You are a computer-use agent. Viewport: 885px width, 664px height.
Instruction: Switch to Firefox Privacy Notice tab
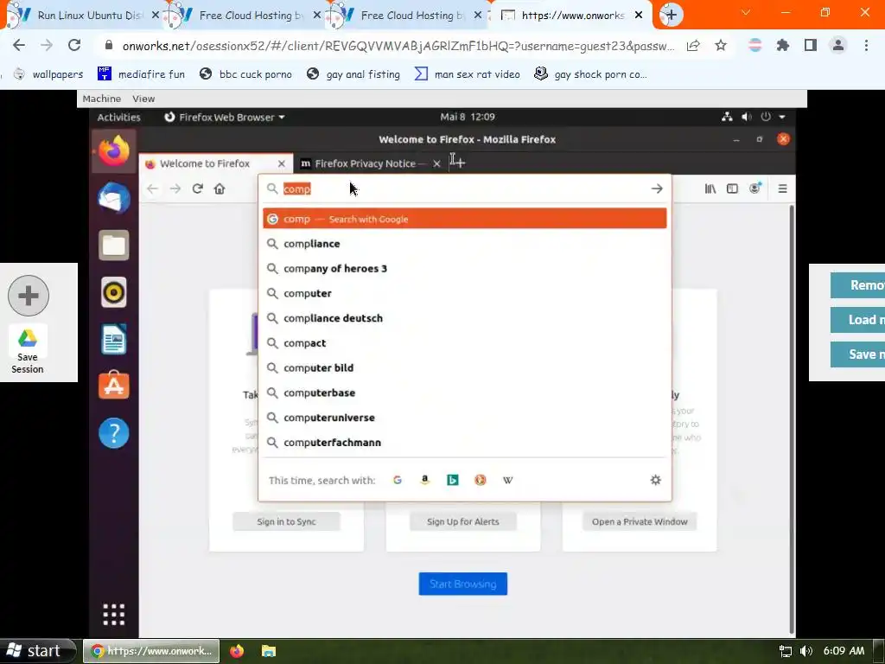coord(364,163)
